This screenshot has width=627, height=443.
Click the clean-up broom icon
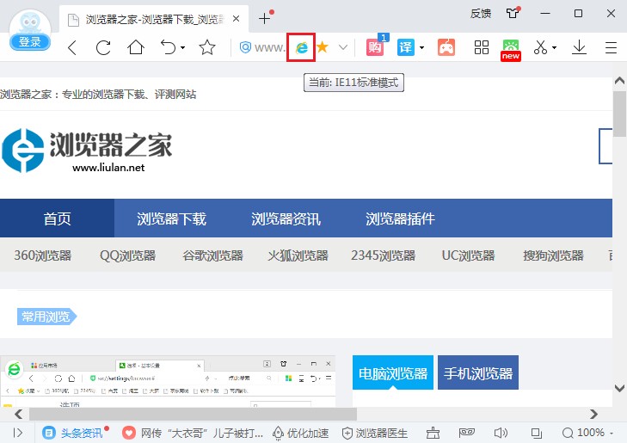click(433, 433)
